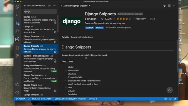Select the django-intellisense extension item

[40, 68]
